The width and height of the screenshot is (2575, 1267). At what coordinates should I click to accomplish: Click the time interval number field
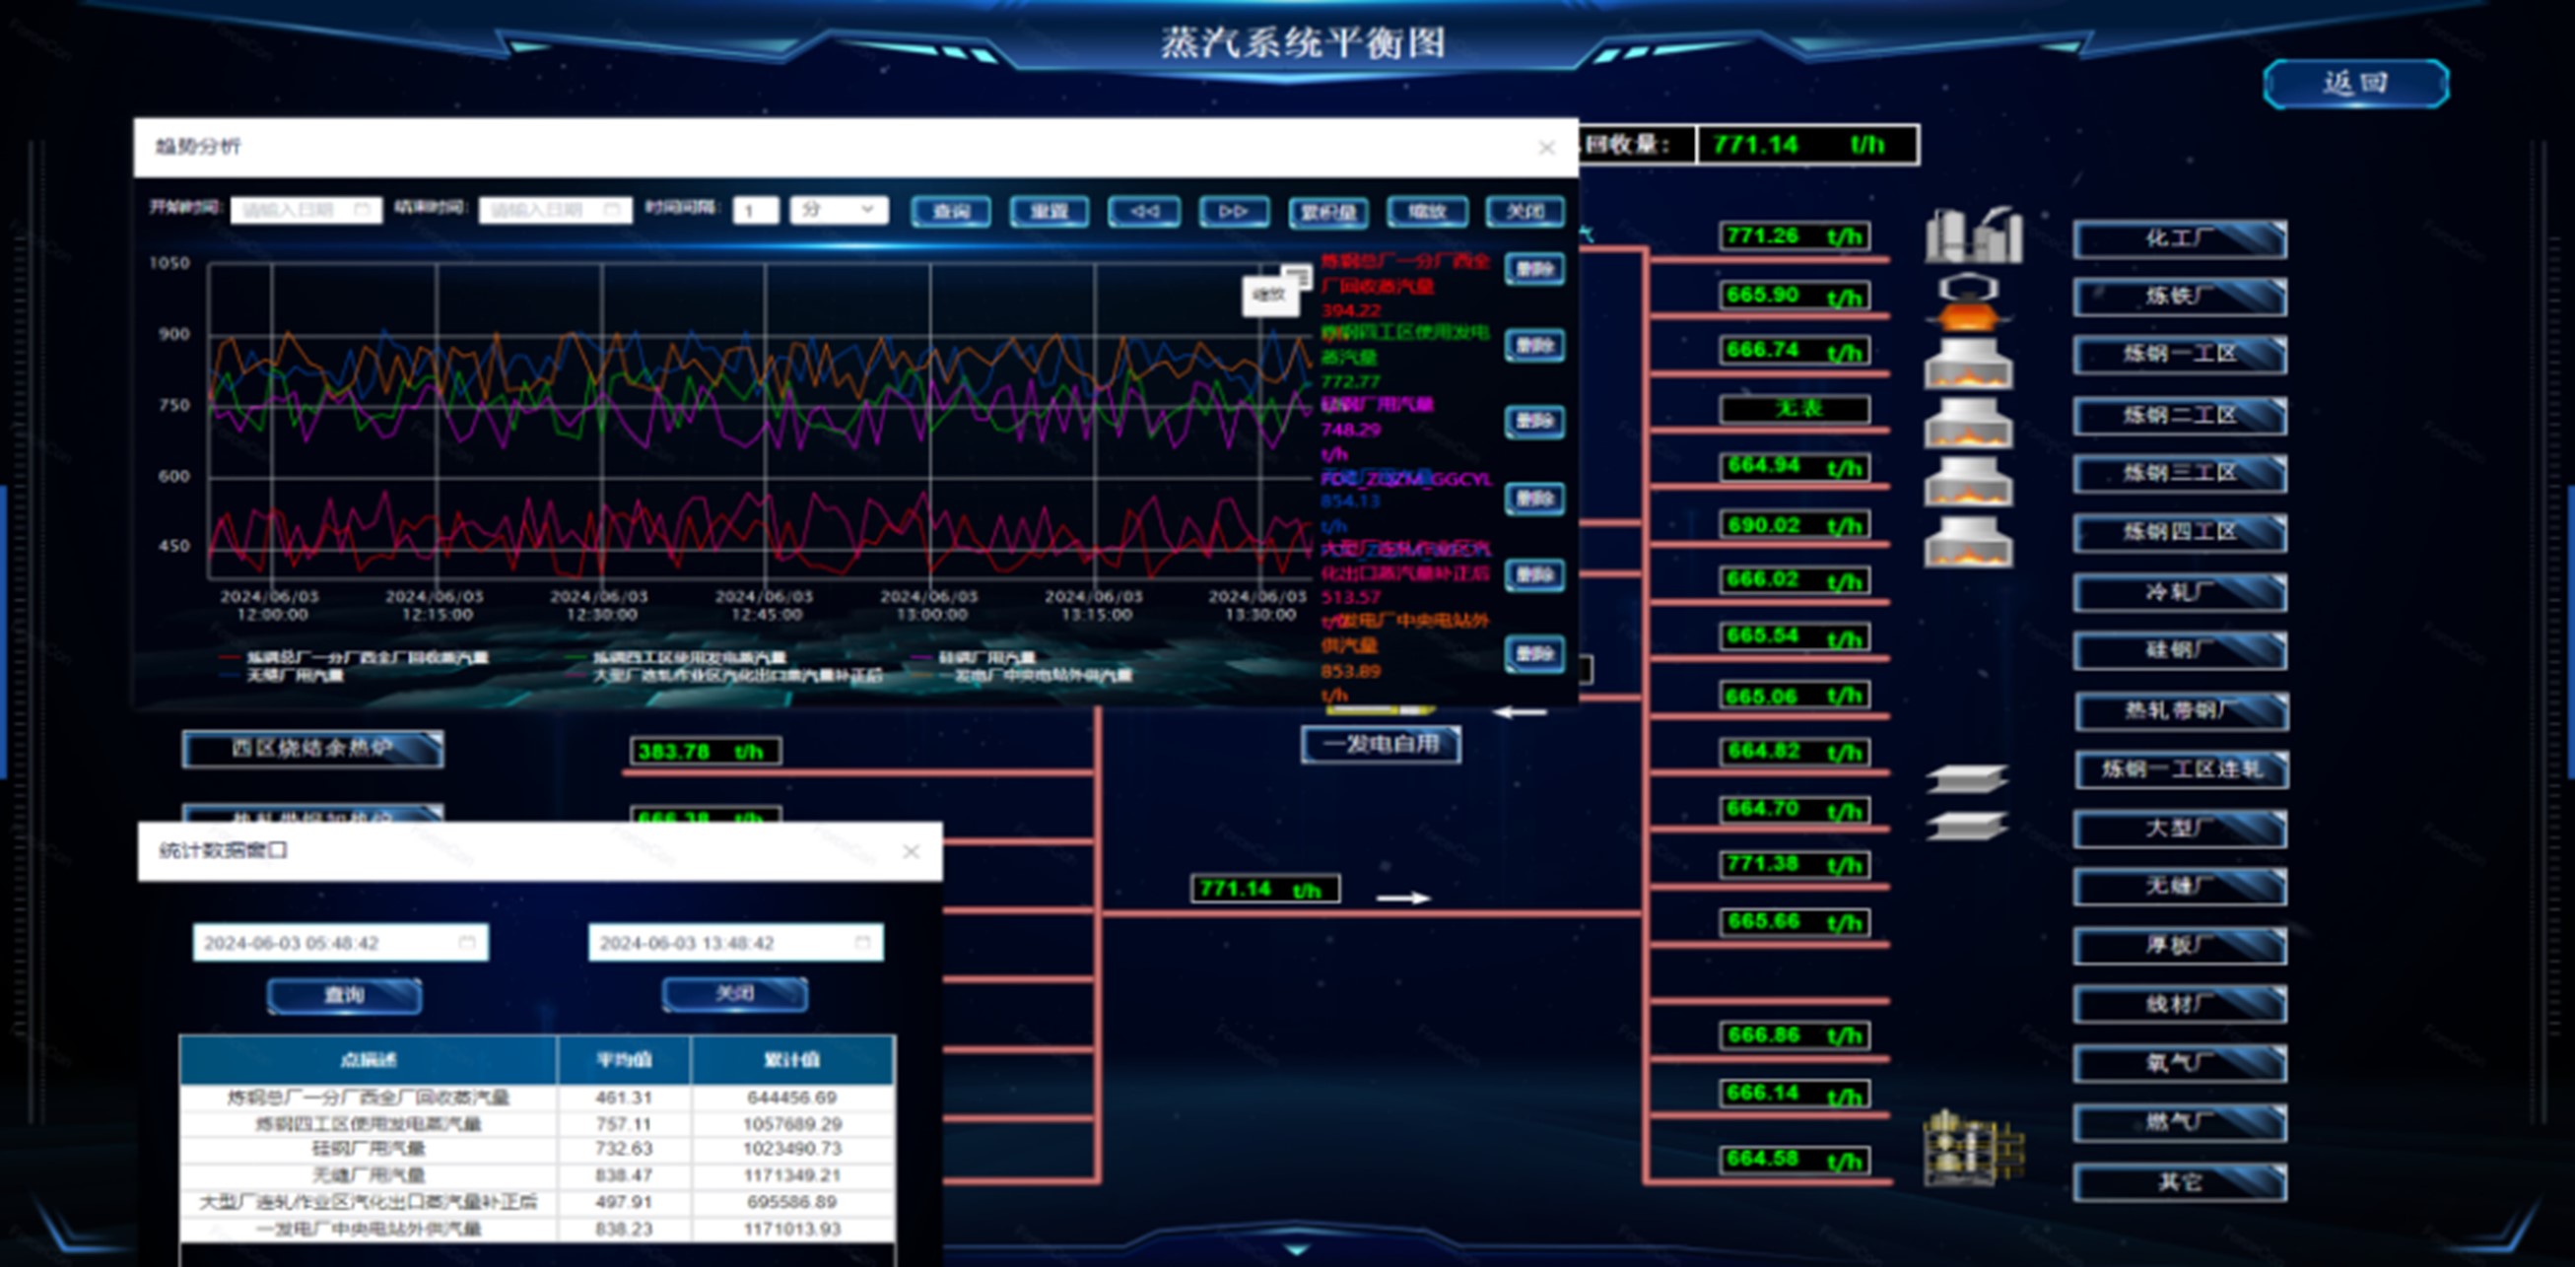tap(755, 210)
